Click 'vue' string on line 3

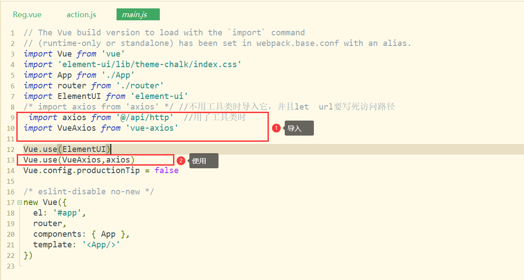coord(113,54)
